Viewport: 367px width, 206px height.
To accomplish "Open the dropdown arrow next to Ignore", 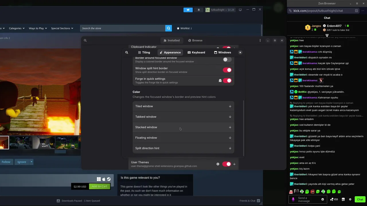I will pyautogui.click(x=32, y=162).
